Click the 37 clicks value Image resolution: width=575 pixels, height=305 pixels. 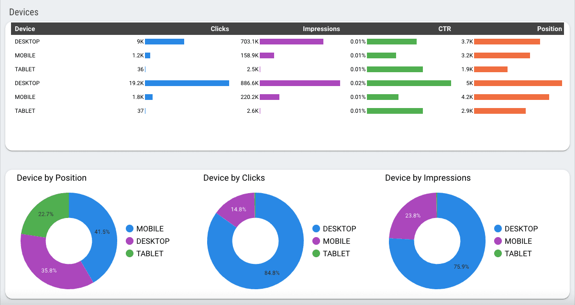click(141, 111)
